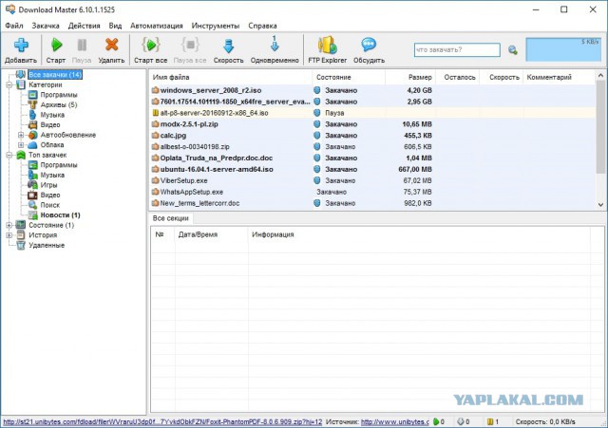Open the Инструменты menu

(x=216, y=26)
